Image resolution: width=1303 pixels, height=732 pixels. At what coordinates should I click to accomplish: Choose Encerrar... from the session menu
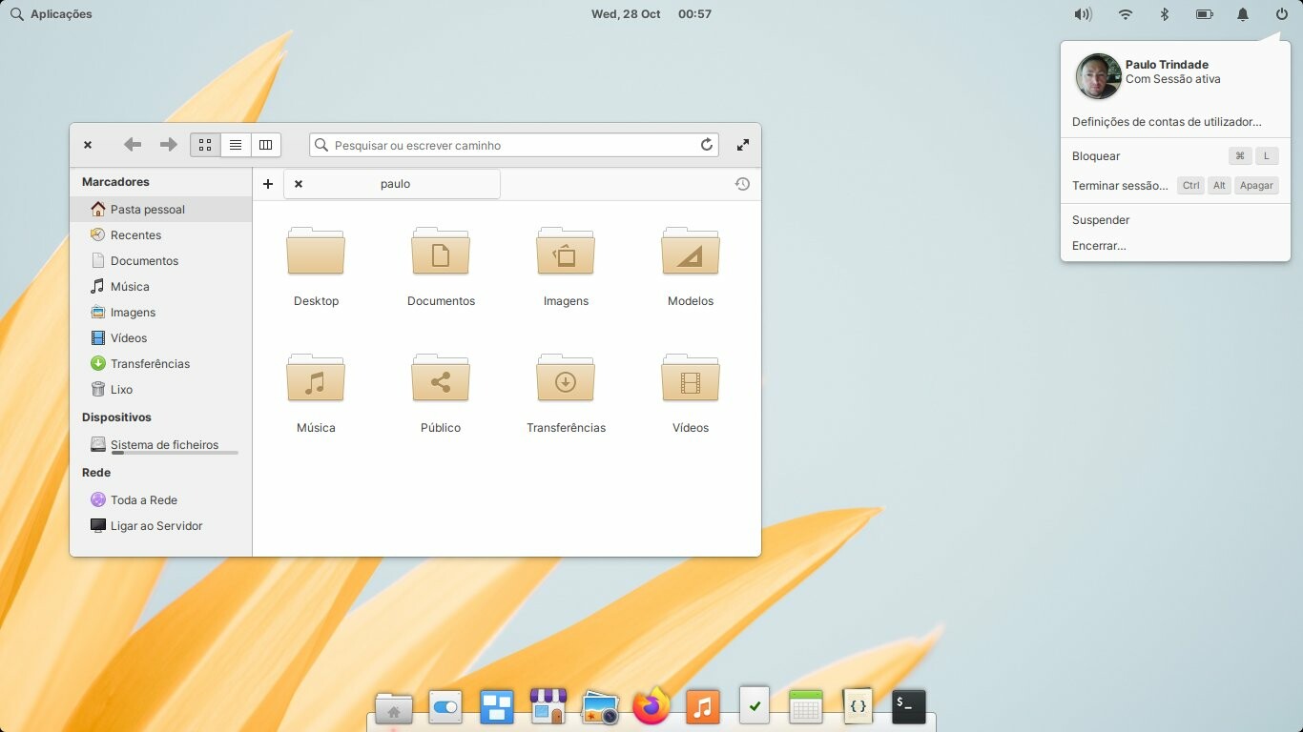coord(1099,246)
